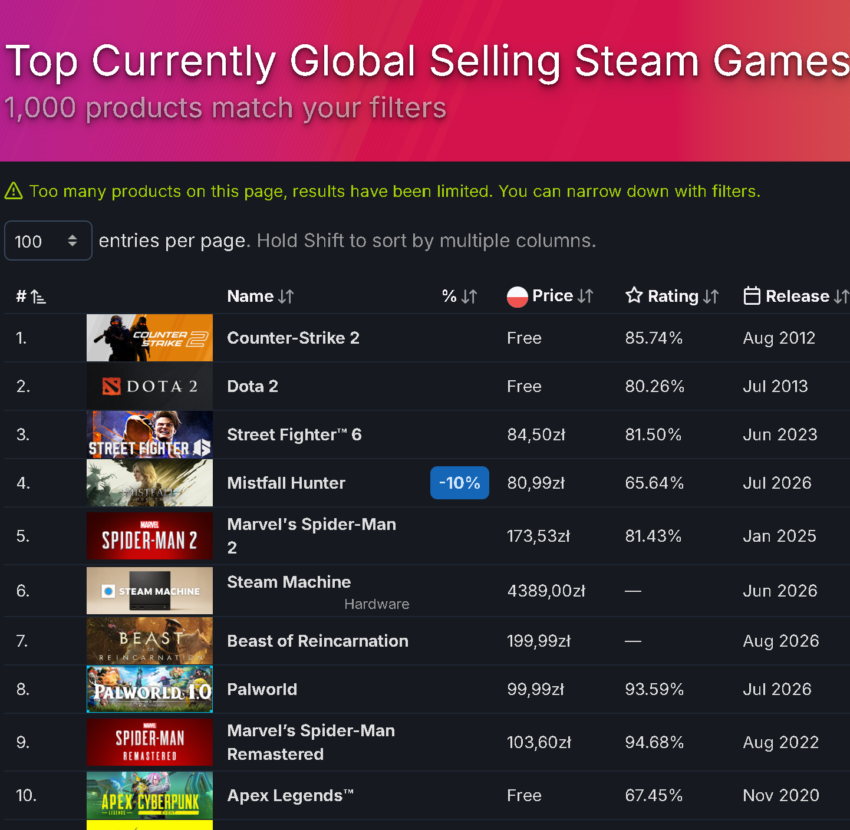This screenshot has height=830, width=850.
Task: Open Beast of Reincarnation thumbnail
Action: (x=150, y=641)
